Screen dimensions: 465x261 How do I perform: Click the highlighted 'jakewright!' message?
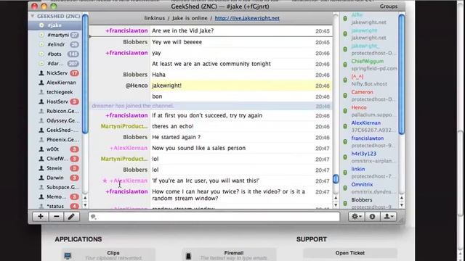pyautogui.click(x=166, y=86)
